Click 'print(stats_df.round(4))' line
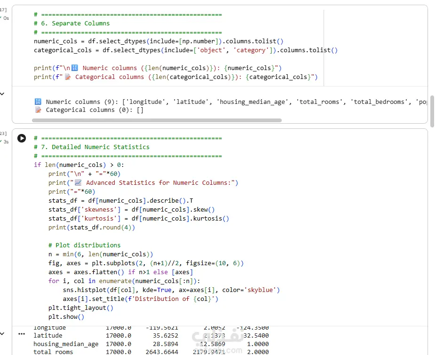 click(92, 228)
